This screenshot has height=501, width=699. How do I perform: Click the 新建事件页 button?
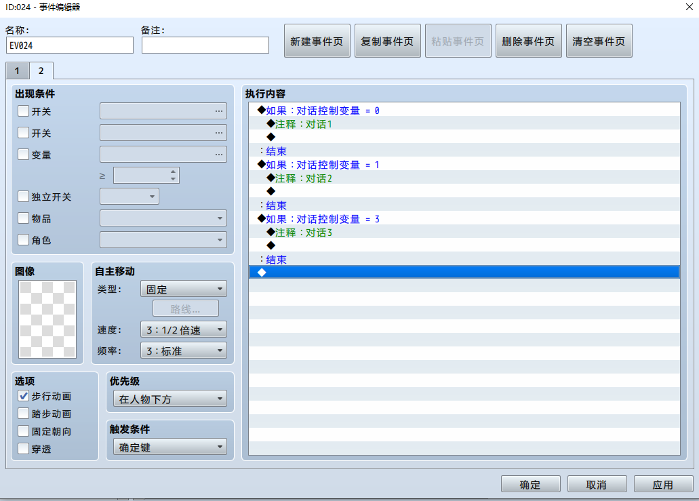pyautogui.click(x=317, y=41)
